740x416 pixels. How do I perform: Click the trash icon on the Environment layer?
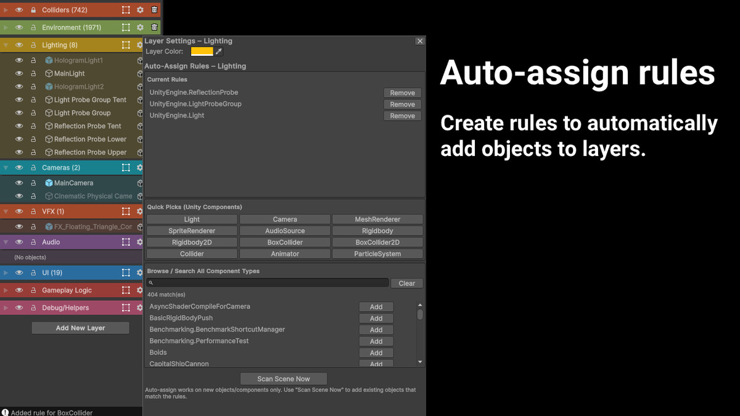[x=154, y=27]
